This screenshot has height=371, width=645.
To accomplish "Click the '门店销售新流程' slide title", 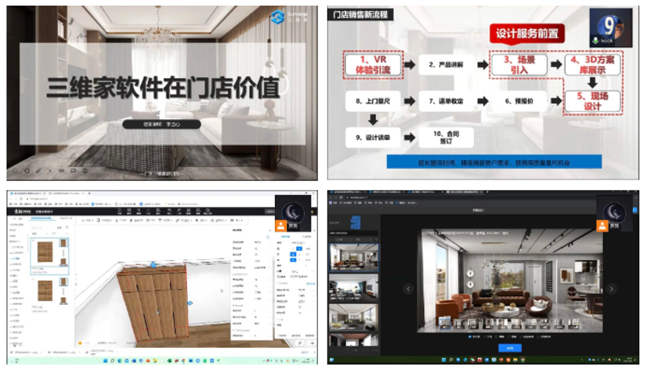I will click(x=360, y=14).
